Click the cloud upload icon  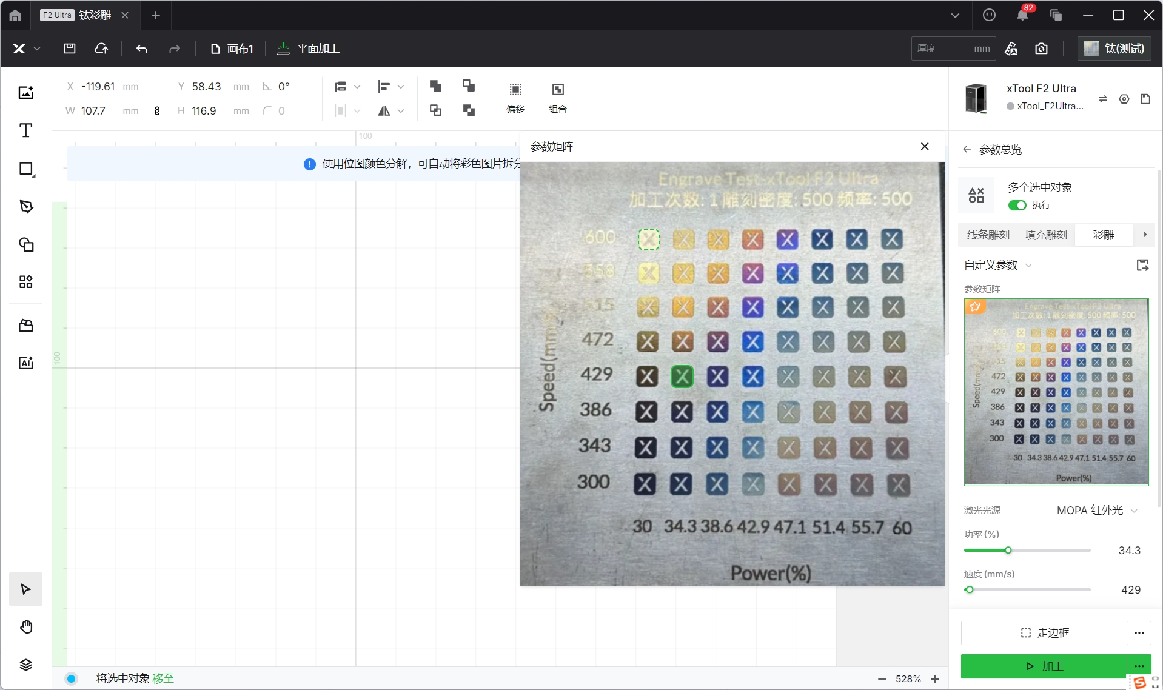pos(101,49)
